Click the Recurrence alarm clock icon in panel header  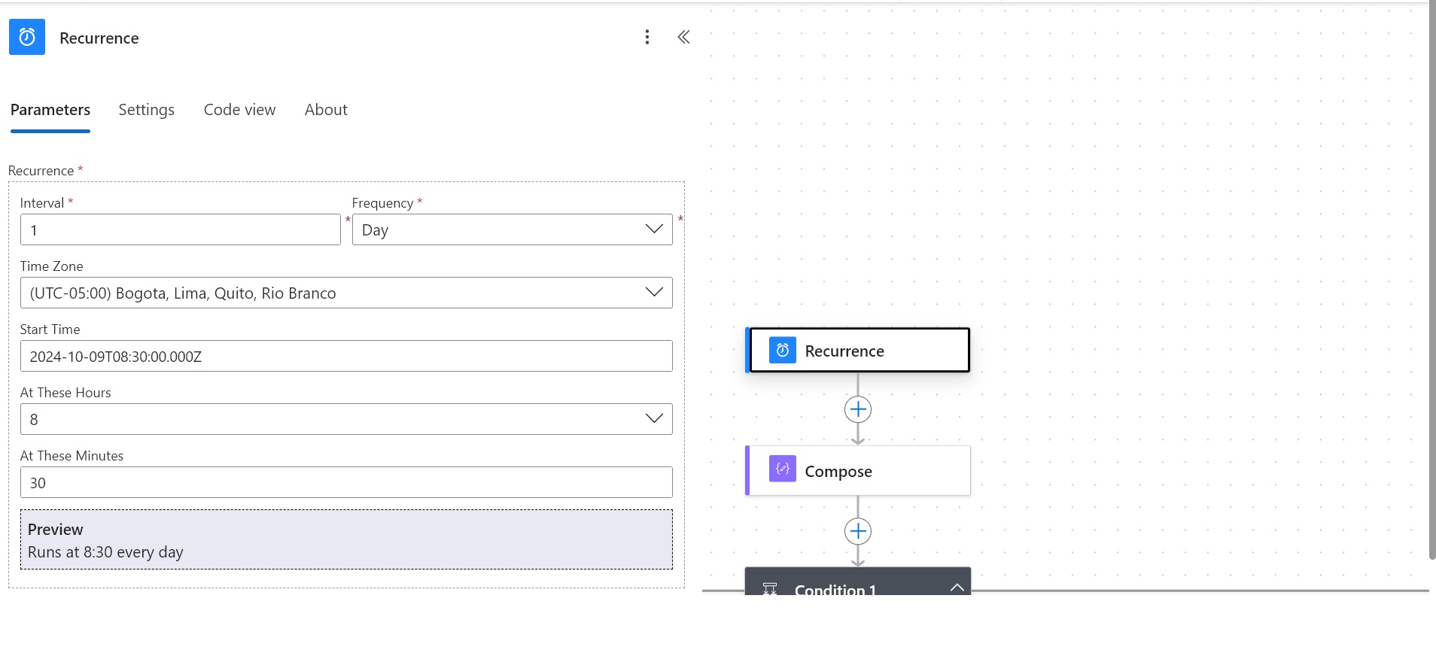(27, 38)
